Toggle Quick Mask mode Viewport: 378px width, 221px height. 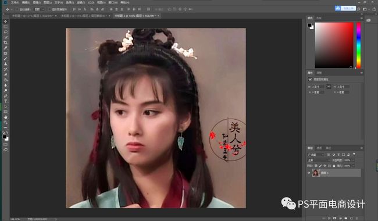(5, 144)
